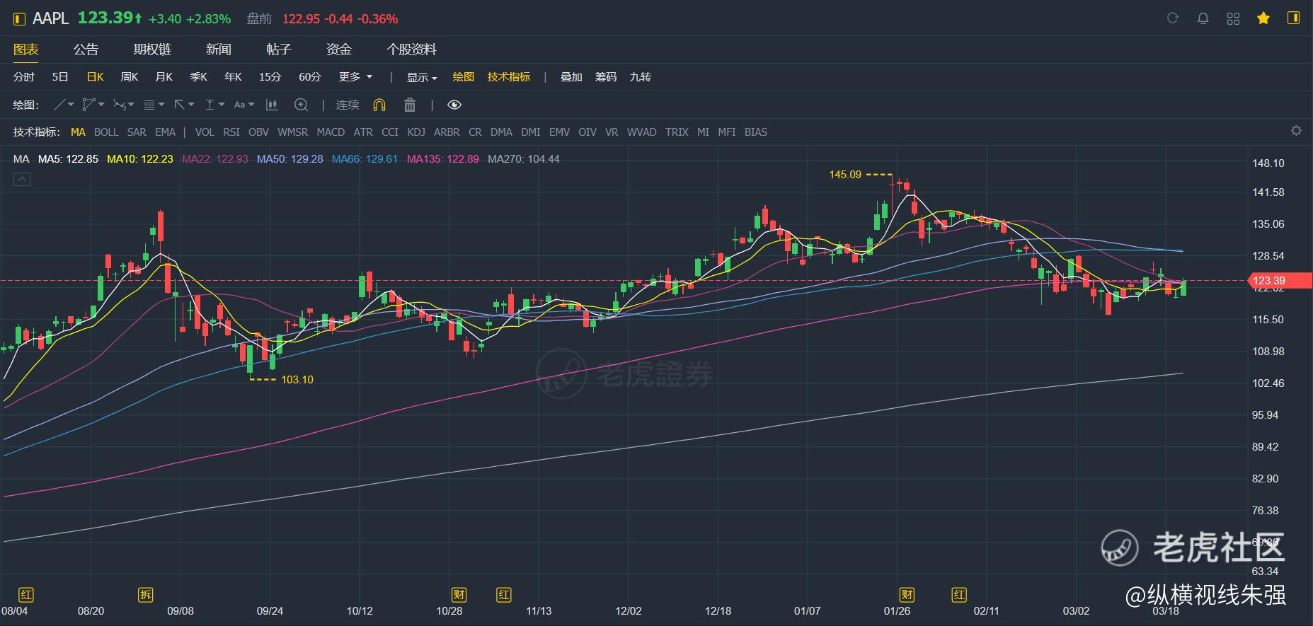Select the 60分 timeframe

309,76
